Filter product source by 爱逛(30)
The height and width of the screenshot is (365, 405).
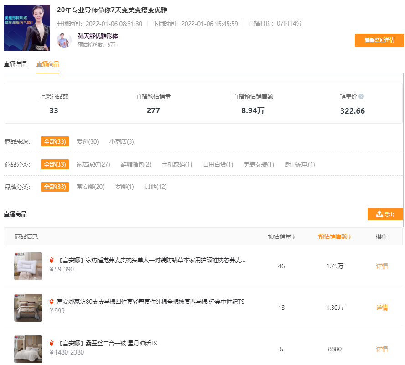coord(88,141)
